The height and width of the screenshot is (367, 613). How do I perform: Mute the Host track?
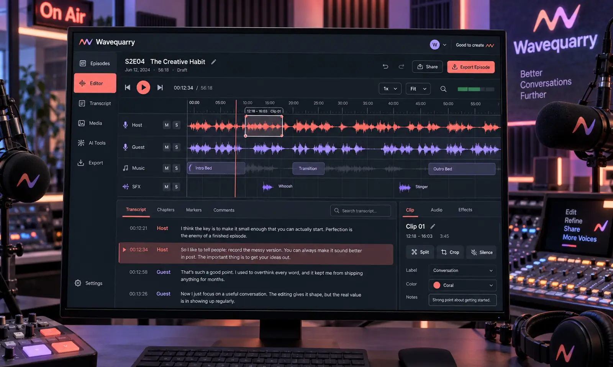click(167, 125)
